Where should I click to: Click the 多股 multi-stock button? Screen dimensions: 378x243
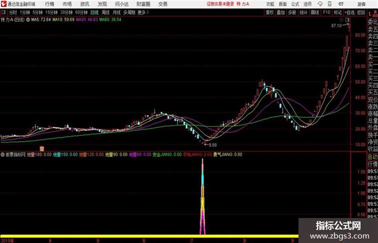(292, 12)
